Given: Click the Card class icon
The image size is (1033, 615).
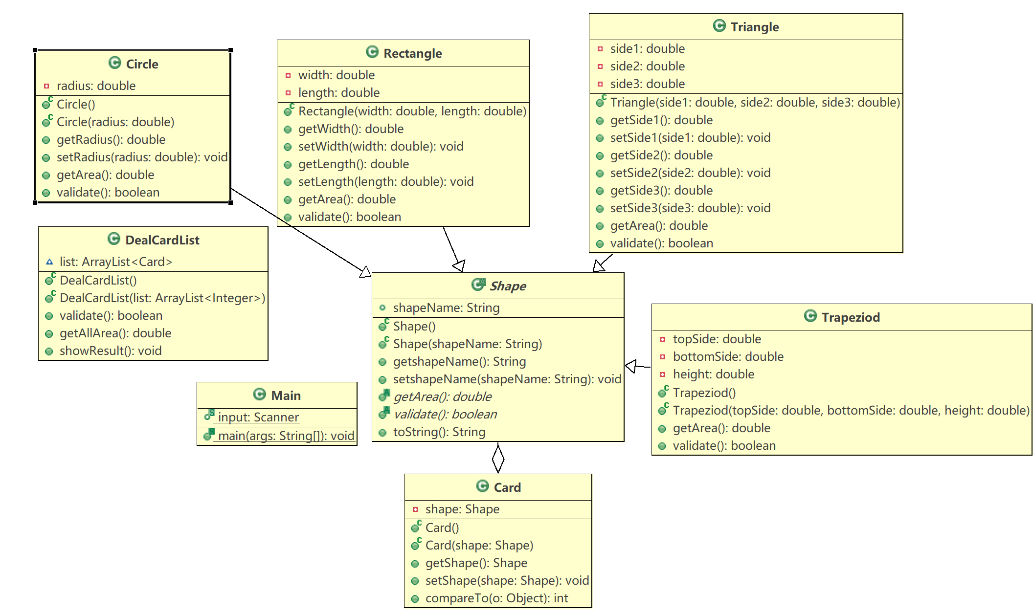Looking at the screenshot, I should click(x=482, y=486).
